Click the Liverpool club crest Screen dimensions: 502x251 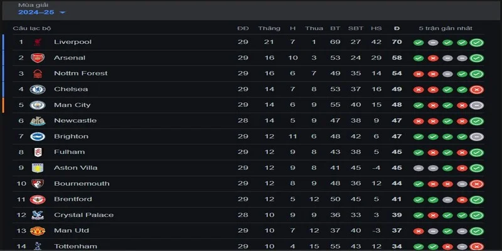click(38, 42)
